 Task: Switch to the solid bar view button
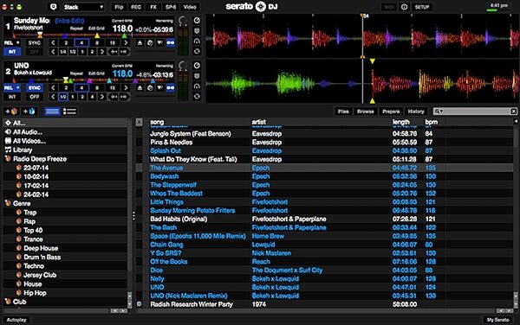tap(52, 112)
